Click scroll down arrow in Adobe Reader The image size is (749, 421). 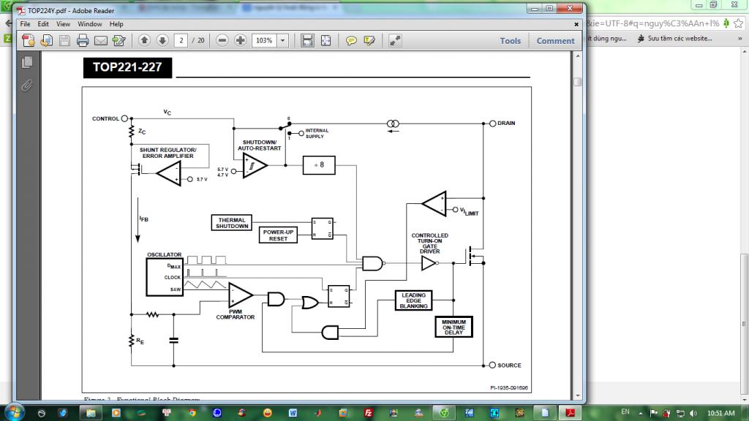tap(578, 395)
